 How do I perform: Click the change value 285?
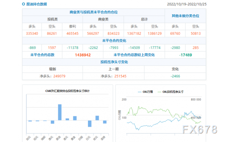pyautogui.click(x=196, y=48)
